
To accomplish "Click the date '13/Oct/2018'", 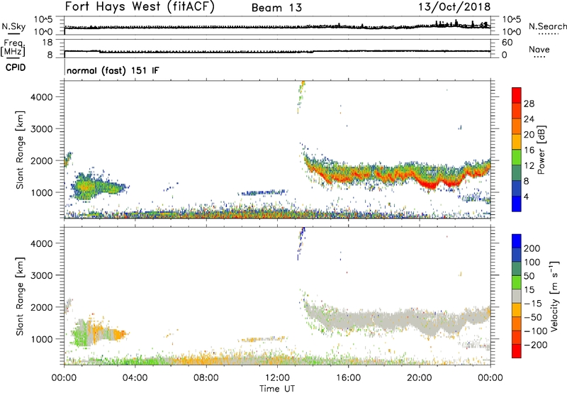I will [x=454, y=7].
